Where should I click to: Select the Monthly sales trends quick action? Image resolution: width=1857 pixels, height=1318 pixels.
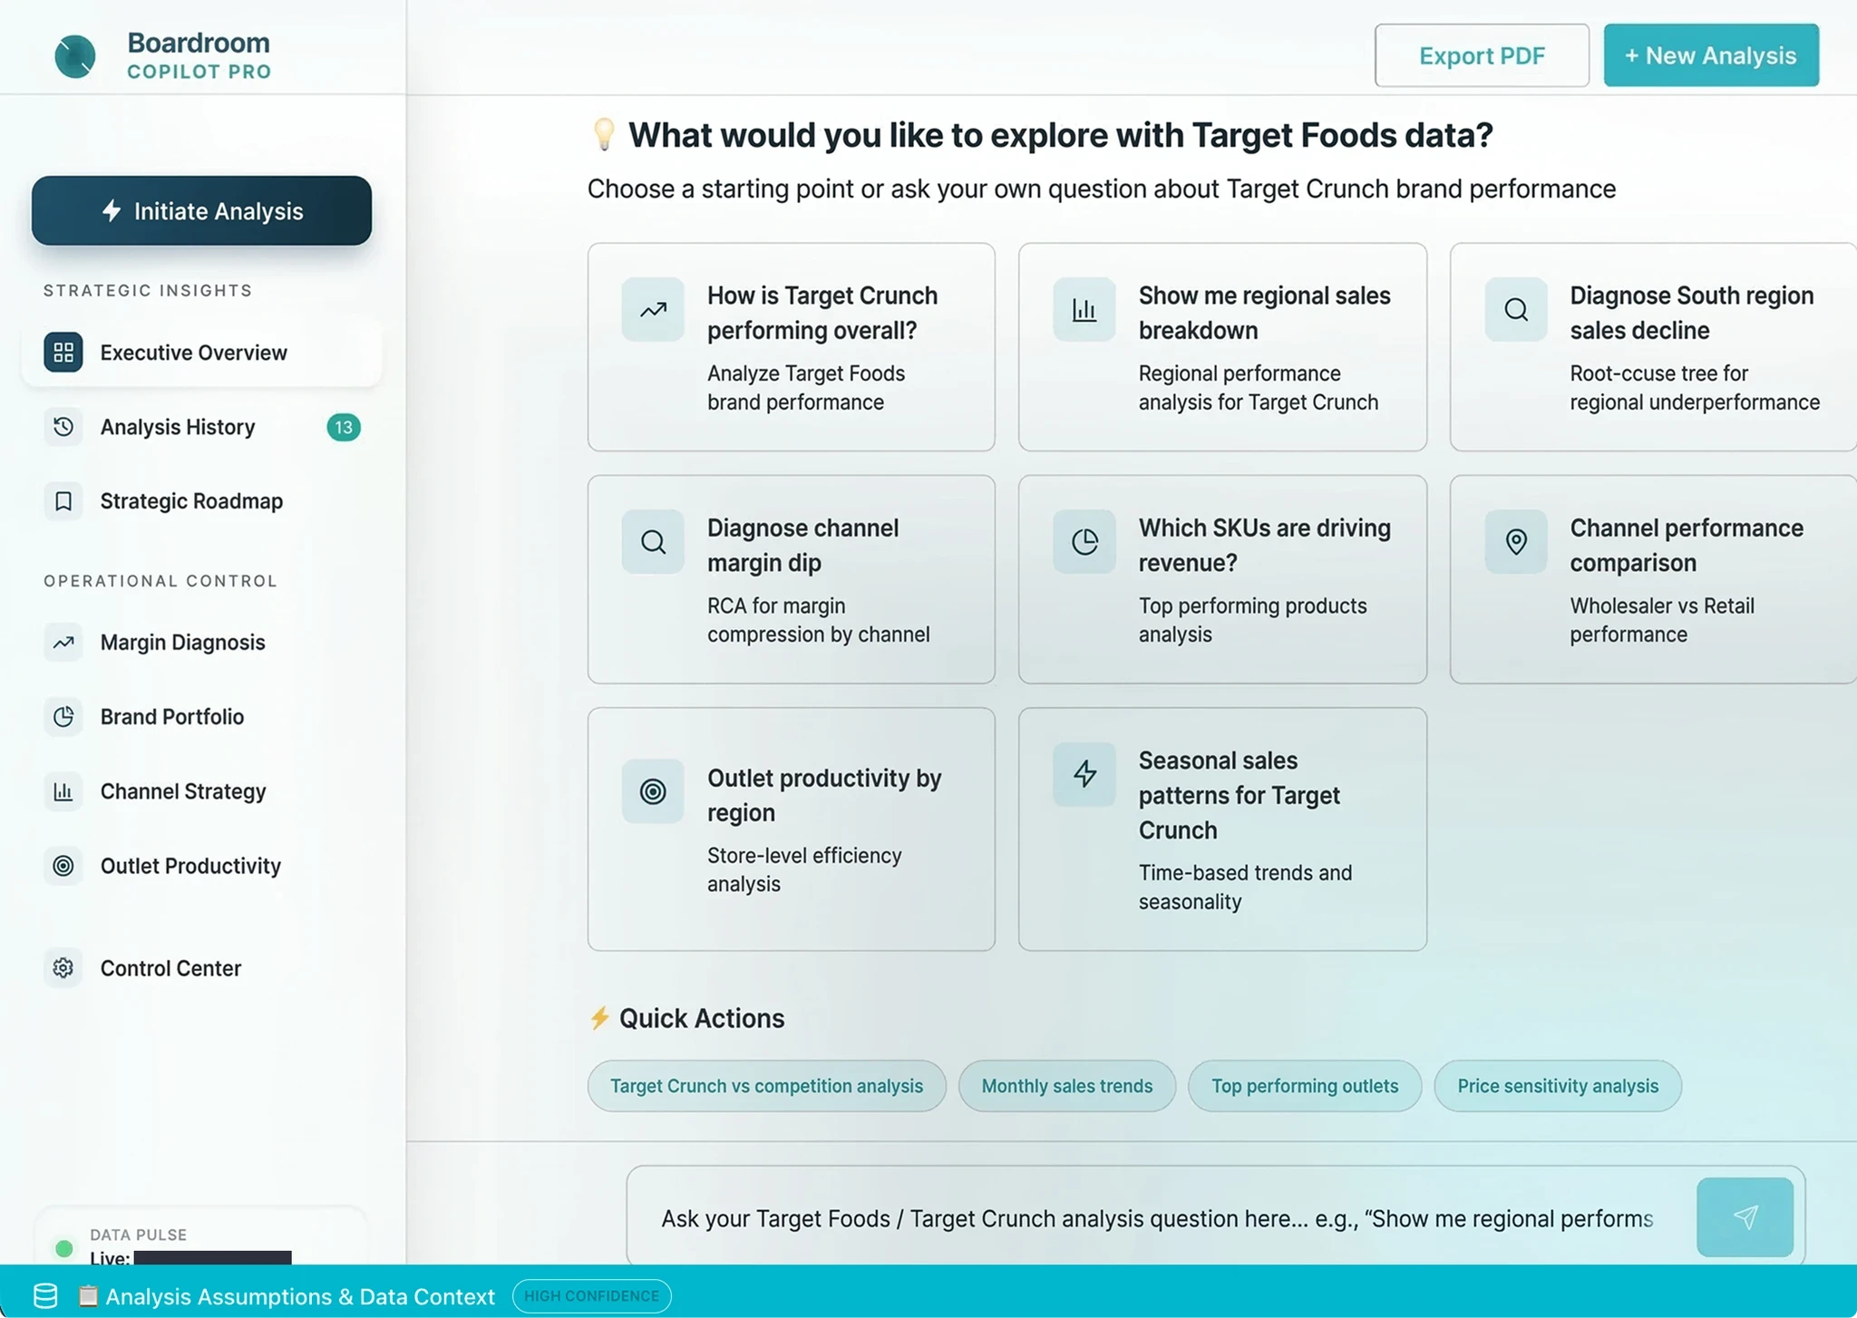(x=1066, y=1086)
